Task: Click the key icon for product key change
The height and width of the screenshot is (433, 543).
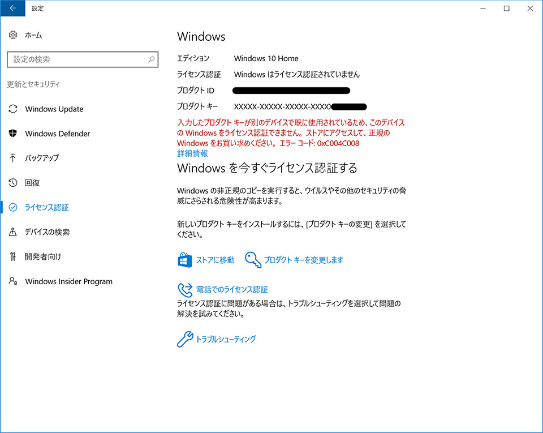Action: click(253, 259)
